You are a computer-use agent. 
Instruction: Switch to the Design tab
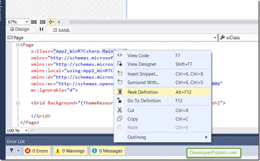20,29
